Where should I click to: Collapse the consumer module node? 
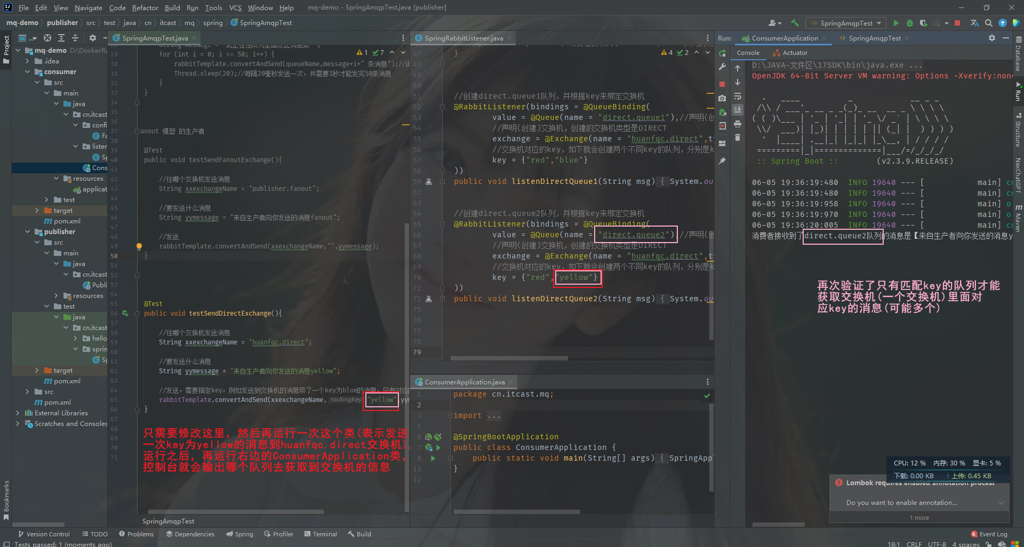28,72
